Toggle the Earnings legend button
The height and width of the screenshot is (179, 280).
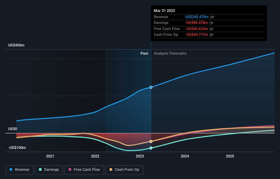click(x=49, y=170)
